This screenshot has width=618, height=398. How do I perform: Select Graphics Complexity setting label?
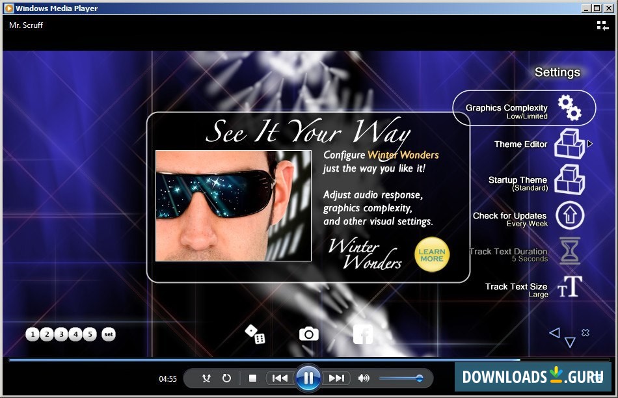(507, 111)
